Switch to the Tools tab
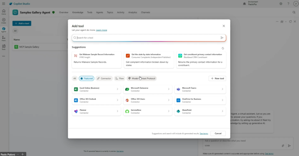The height and width of the screenshot is (156, 299). point(90,12)
